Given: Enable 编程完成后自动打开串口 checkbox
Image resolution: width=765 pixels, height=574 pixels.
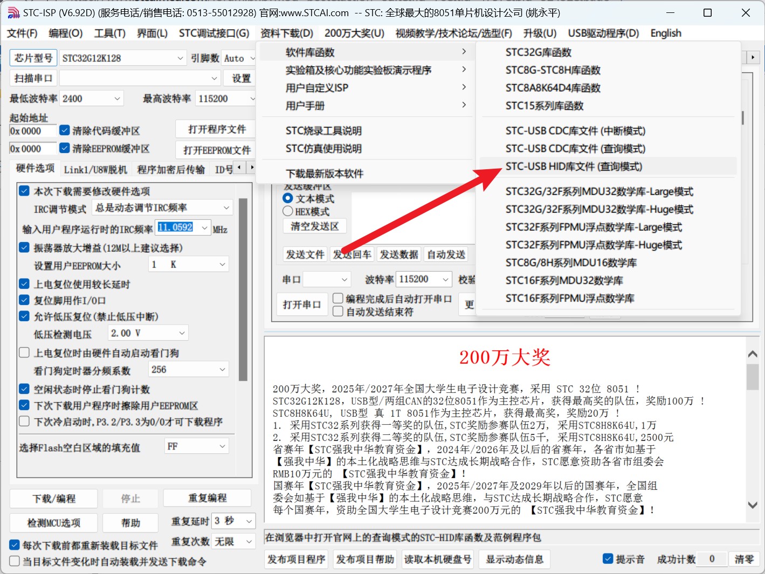Looking at the screenshot, I should 338,298.
